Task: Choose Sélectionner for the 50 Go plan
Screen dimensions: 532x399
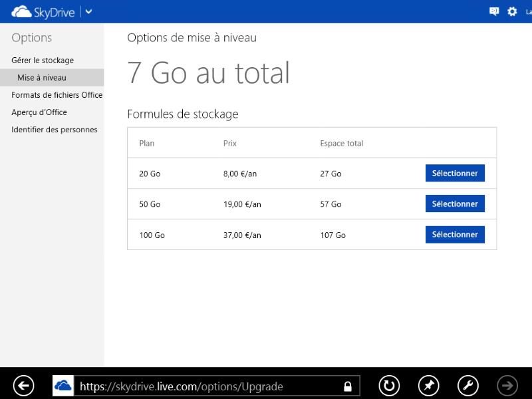Action: [455, 203]
